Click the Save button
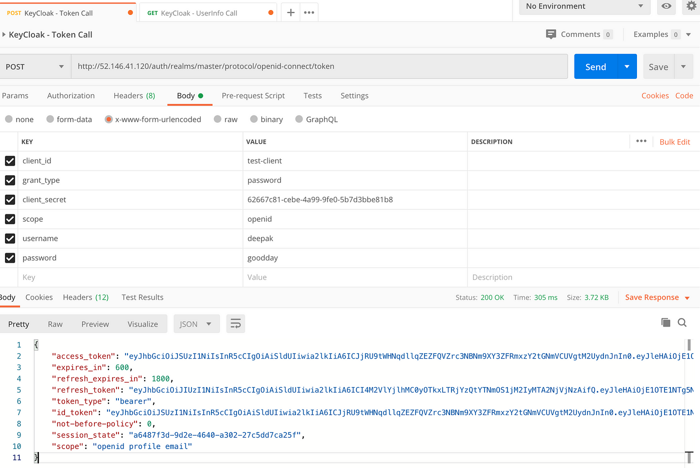The height and width of the screenshot is (468, 700). tap(658, 66)
